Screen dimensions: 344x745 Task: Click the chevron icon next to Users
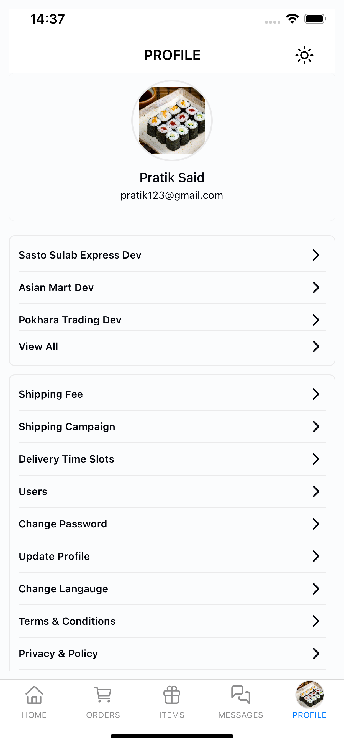click(x=316, y=491)
